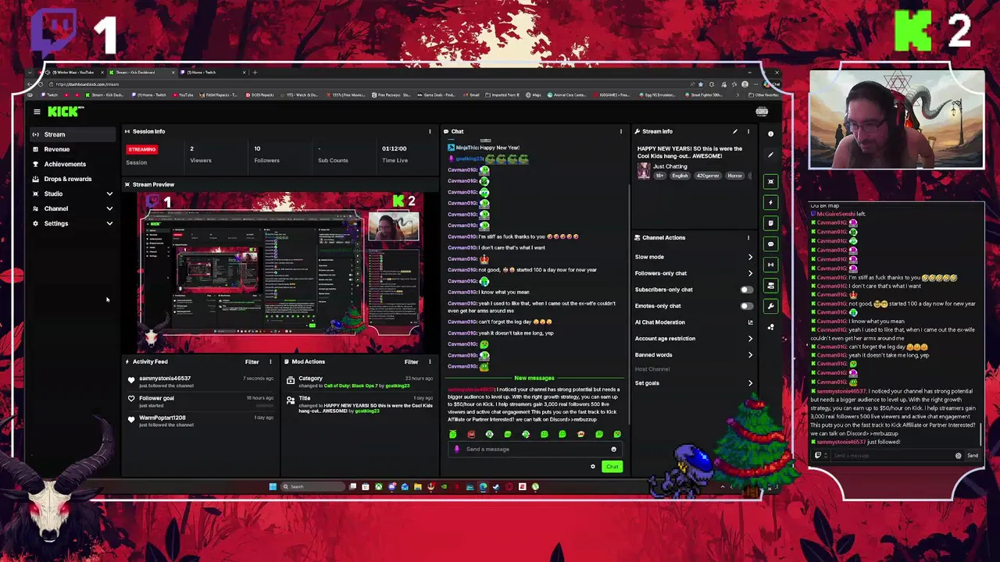1000x562 pixels.
Task: Click the green KICK logo
Action: 65,112
